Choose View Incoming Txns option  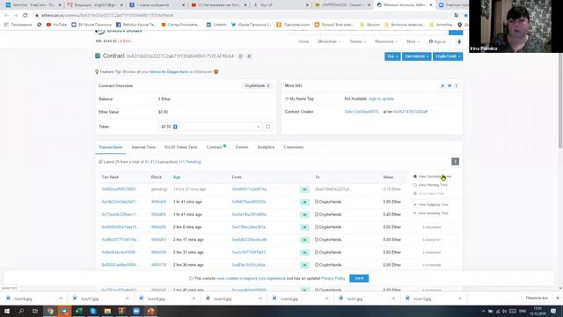(430, 213)
